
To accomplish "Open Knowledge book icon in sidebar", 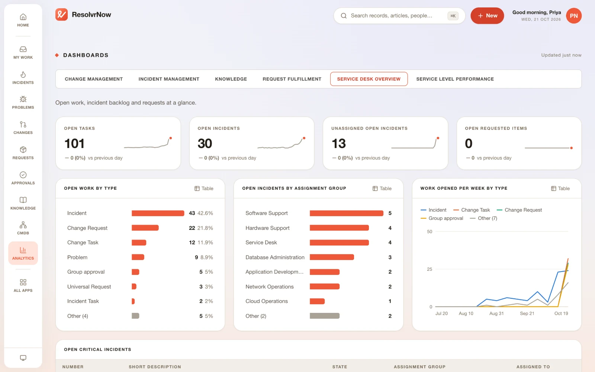I will 23,200.
